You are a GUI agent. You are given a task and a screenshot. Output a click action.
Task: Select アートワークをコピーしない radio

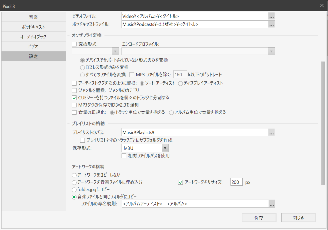point(74,175)
